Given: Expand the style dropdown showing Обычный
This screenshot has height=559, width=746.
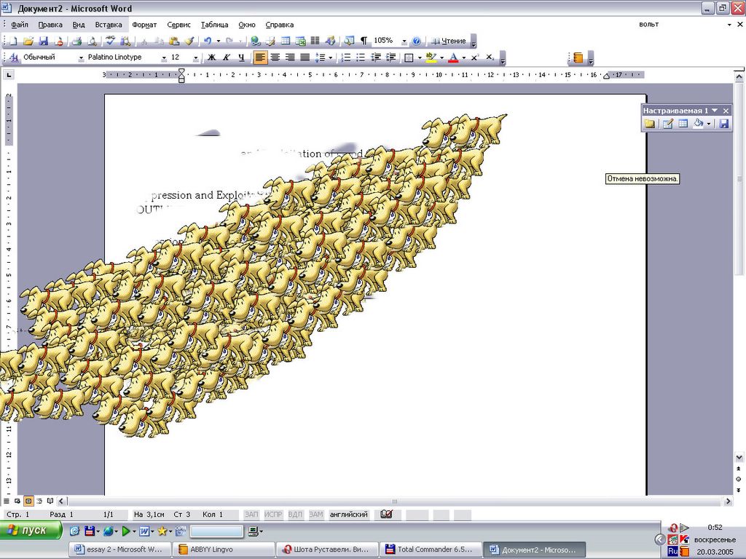Looking at the screenshot, I should point(81,58).
